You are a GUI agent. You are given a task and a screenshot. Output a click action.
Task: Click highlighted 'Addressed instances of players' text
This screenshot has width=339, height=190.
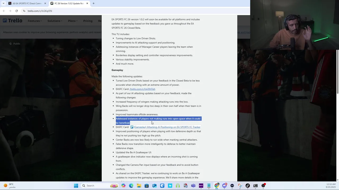click(158, 121)
